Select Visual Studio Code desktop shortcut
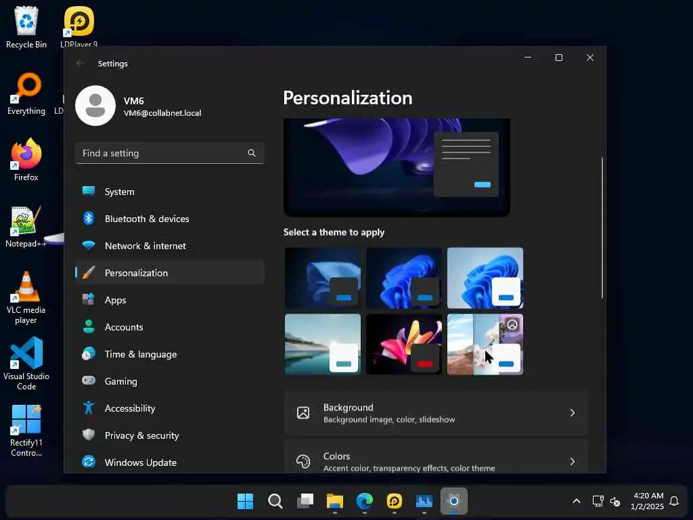The width and height of the screenshot is (693, 520). tap(26, 364)
